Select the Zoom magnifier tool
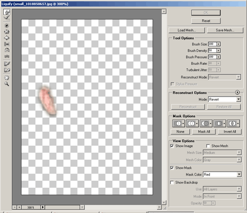Viewport: 247px width, 213px height. tap(7, 83)
